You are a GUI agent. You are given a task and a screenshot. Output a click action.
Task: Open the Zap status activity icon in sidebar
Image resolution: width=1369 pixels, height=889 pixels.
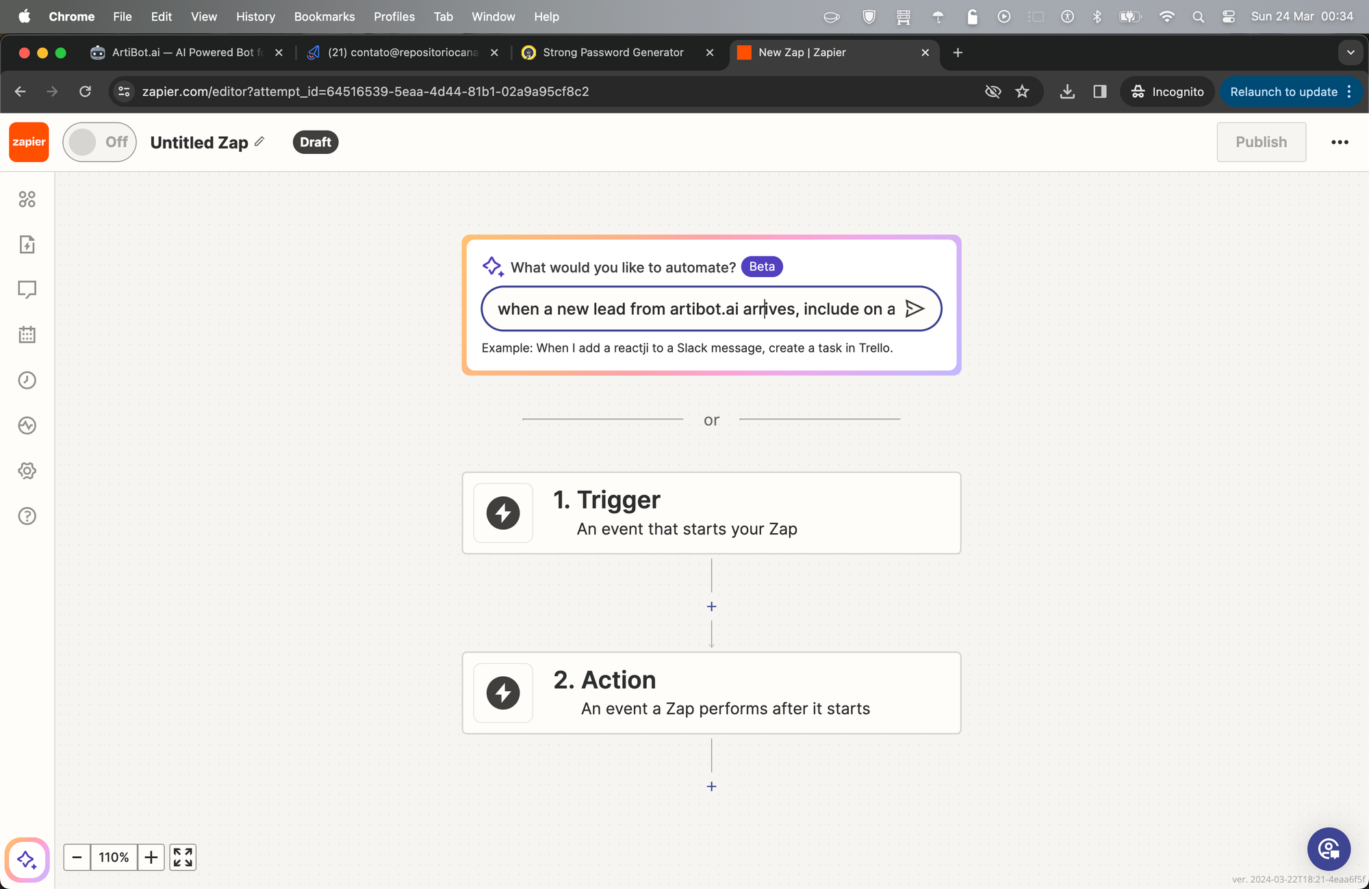pos(27,426)
